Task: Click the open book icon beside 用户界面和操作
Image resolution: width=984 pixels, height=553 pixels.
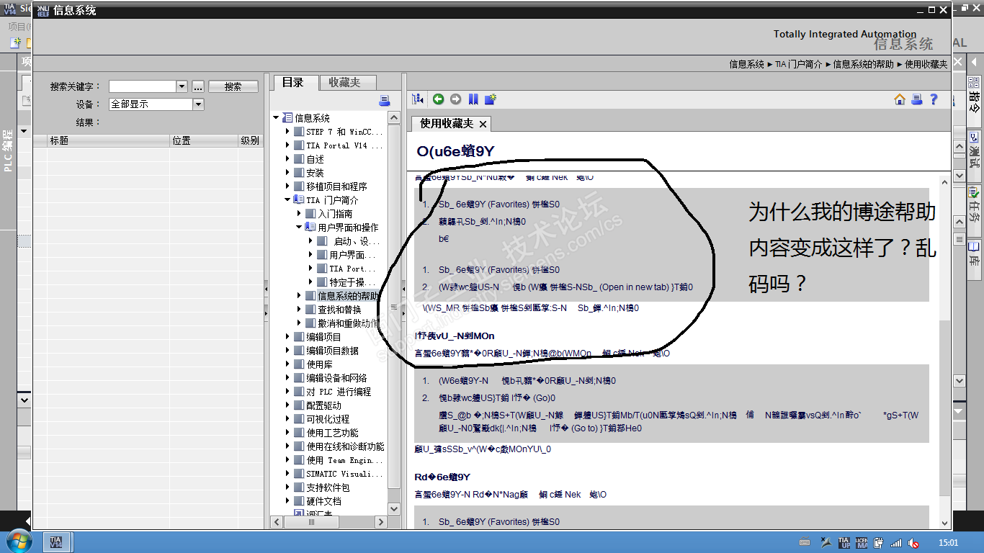Action: (x=310, y=228)
